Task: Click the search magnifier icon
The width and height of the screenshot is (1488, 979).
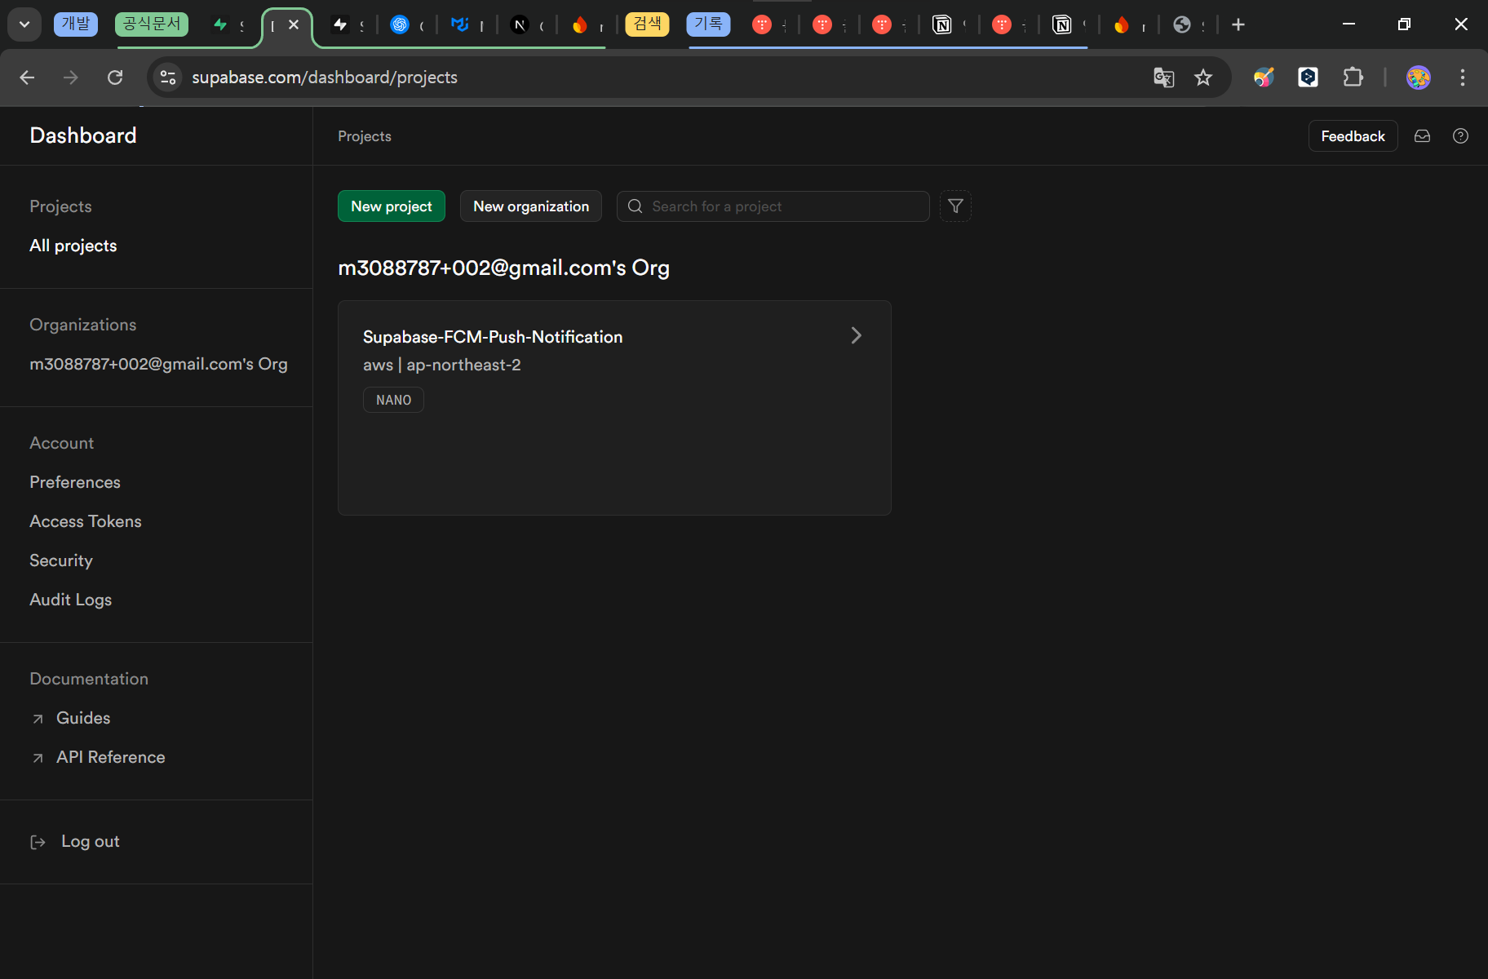Action: point(635,206)
